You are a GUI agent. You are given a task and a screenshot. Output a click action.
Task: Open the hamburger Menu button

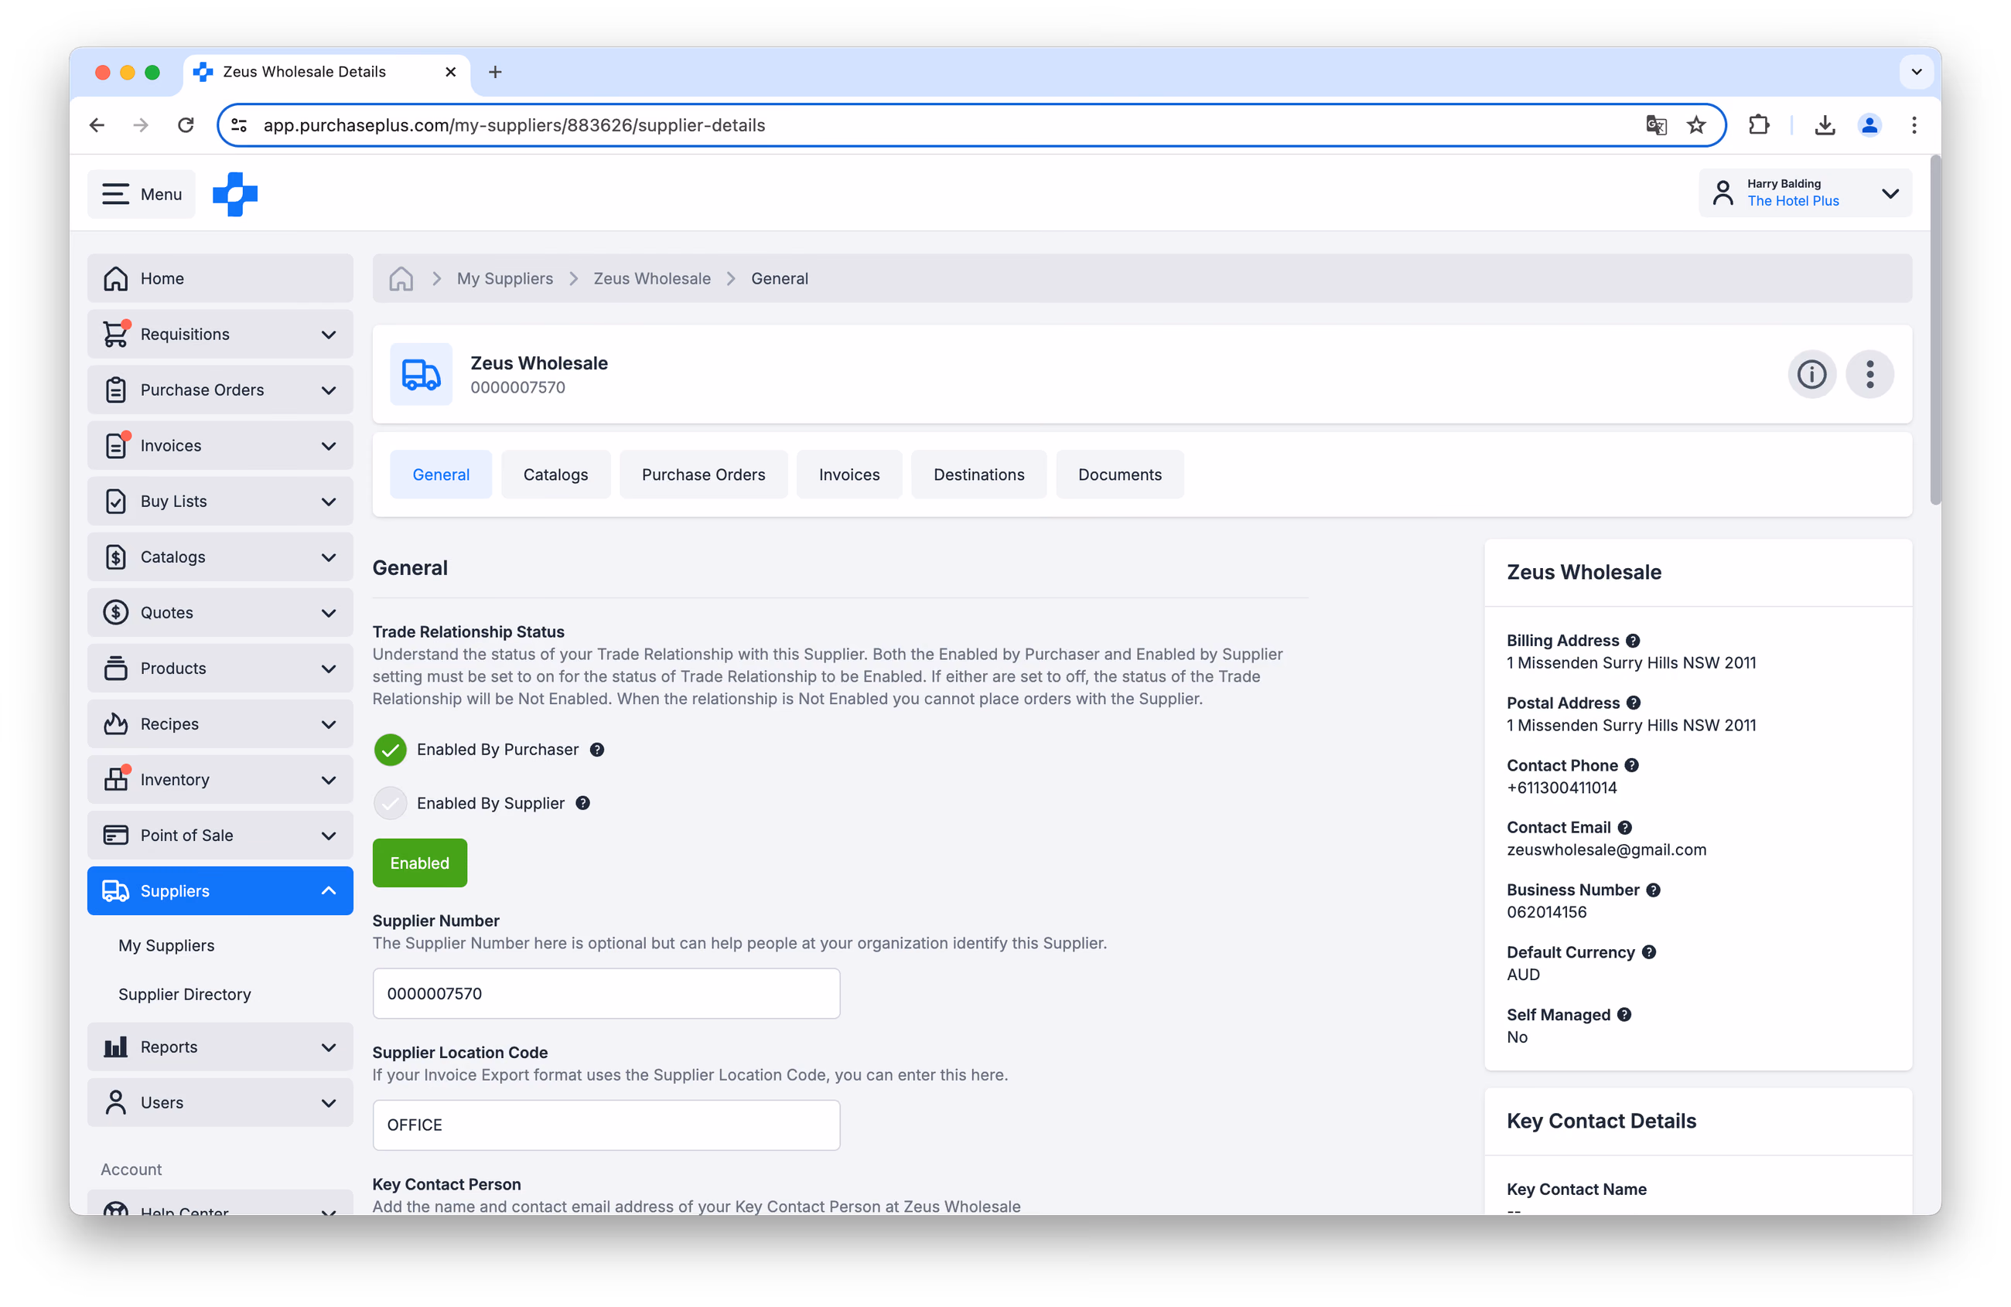[x=141, y=194]
